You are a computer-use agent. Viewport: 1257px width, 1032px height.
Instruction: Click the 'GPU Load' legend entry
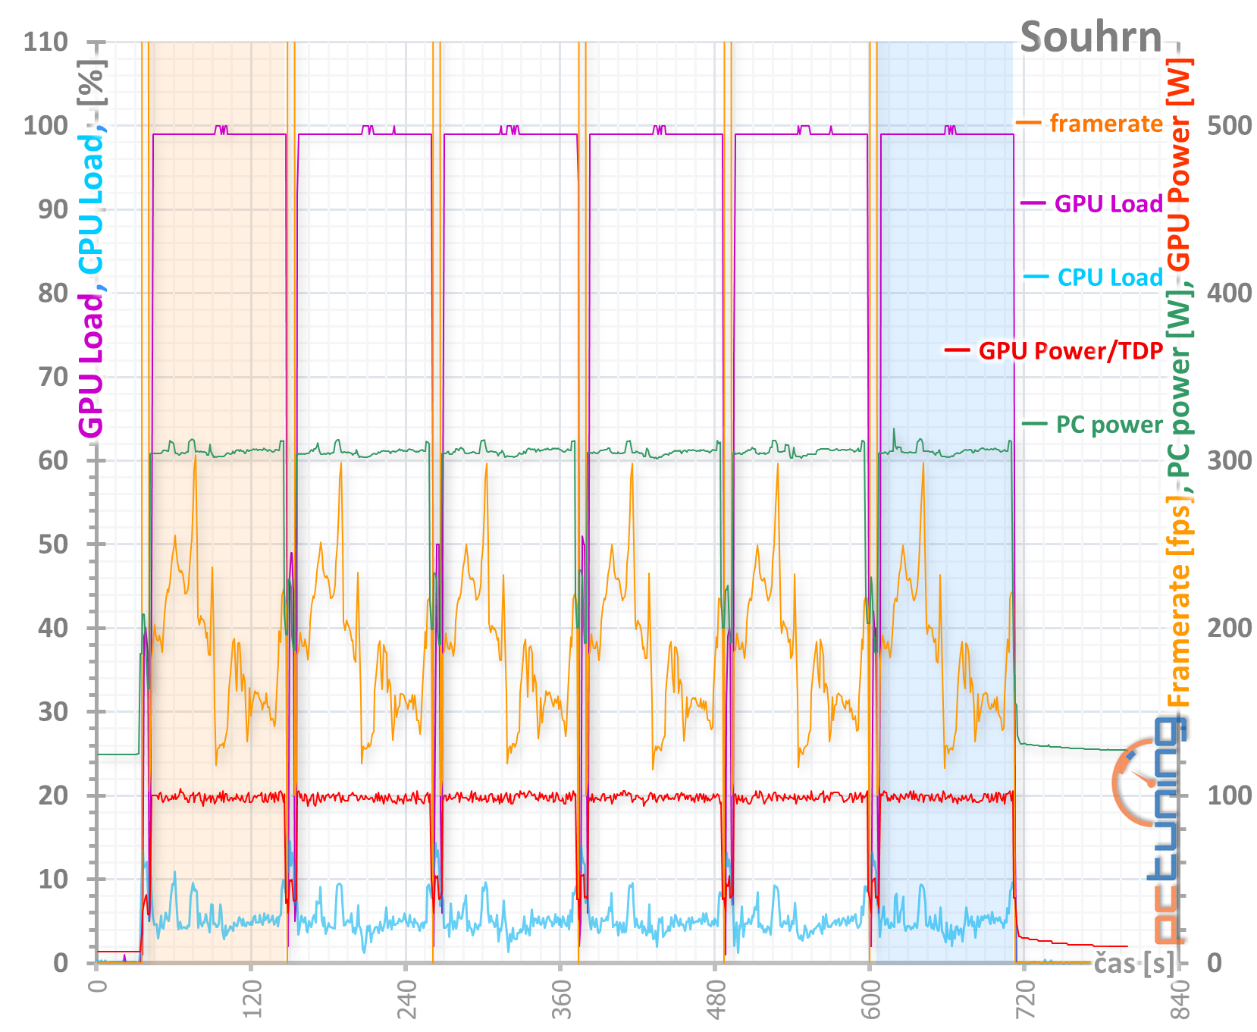pyautogui.click(x=1108, y=203)
